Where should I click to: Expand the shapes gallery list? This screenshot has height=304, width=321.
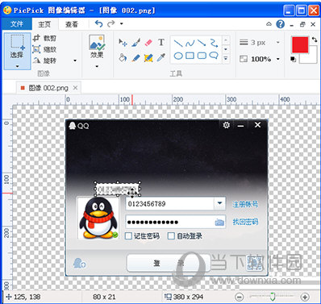coord(226,58)
